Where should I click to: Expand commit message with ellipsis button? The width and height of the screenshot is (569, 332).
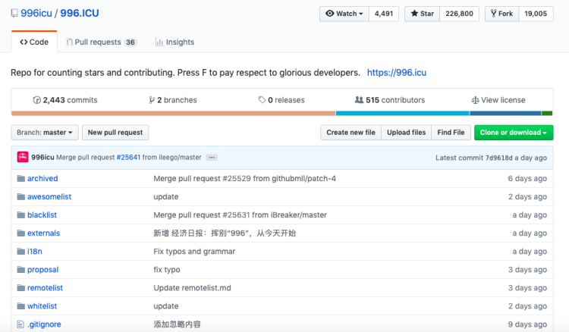click(212, 158)
